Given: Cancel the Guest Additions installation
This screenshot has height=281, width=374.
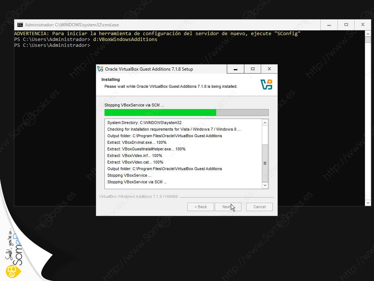Looking at the screenshot, I should click(x=259, y=207).
